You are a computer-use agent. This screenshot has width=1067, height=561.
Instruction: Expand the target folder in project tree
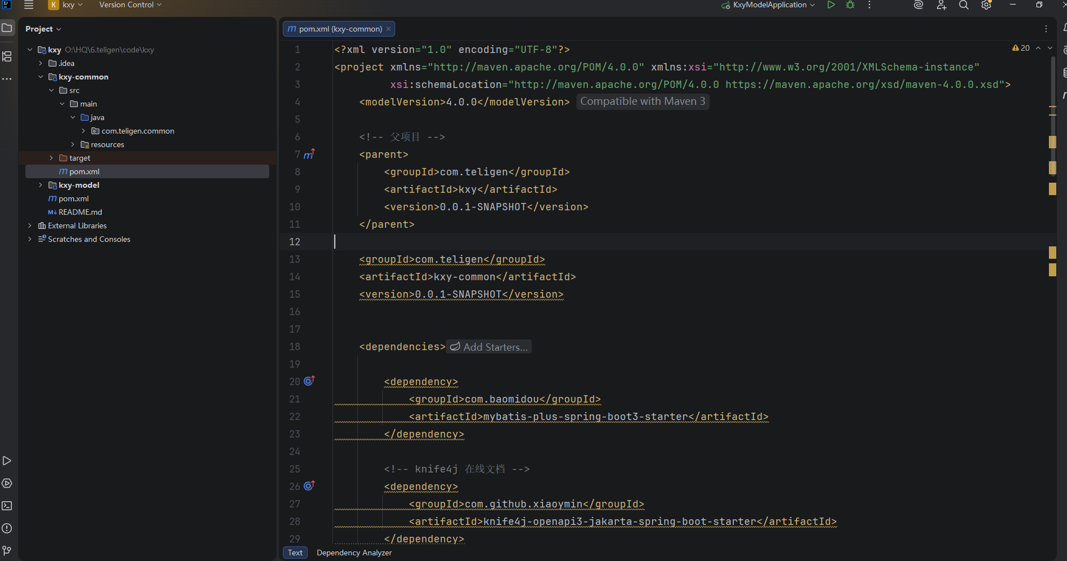51,158
